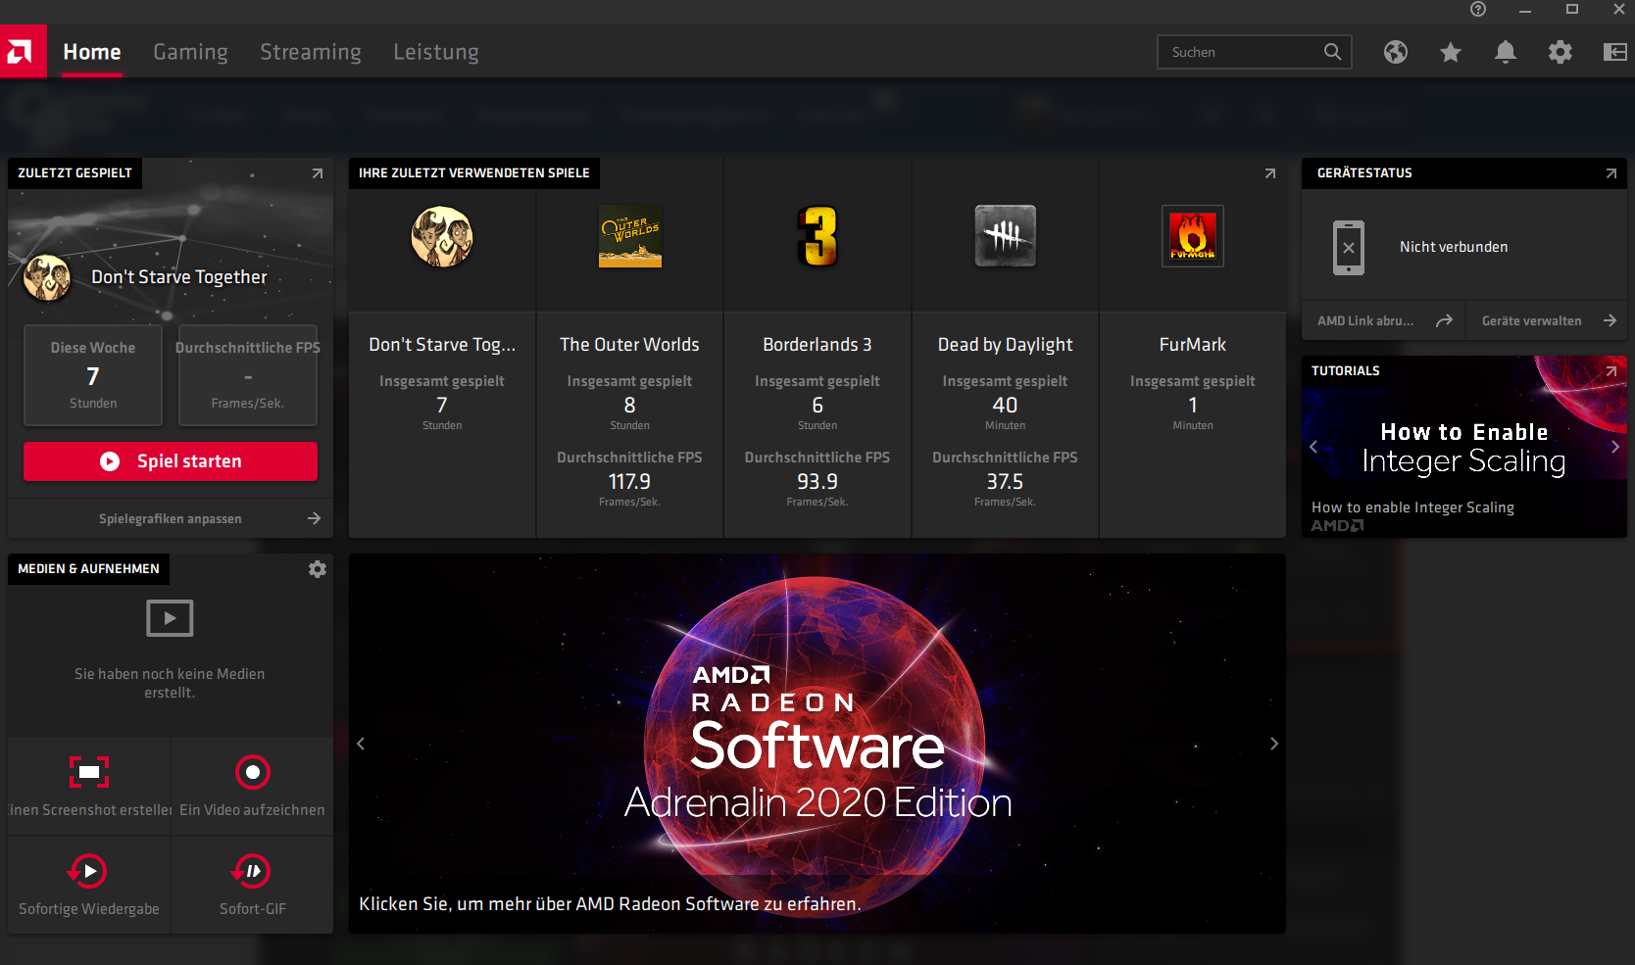
Task: Open the Home tab
Action: pos(92,52)
